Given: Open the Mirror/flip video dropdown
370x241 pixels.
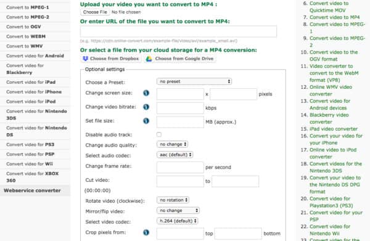Looking at the screenshot, I should click(x=178, y=210).
